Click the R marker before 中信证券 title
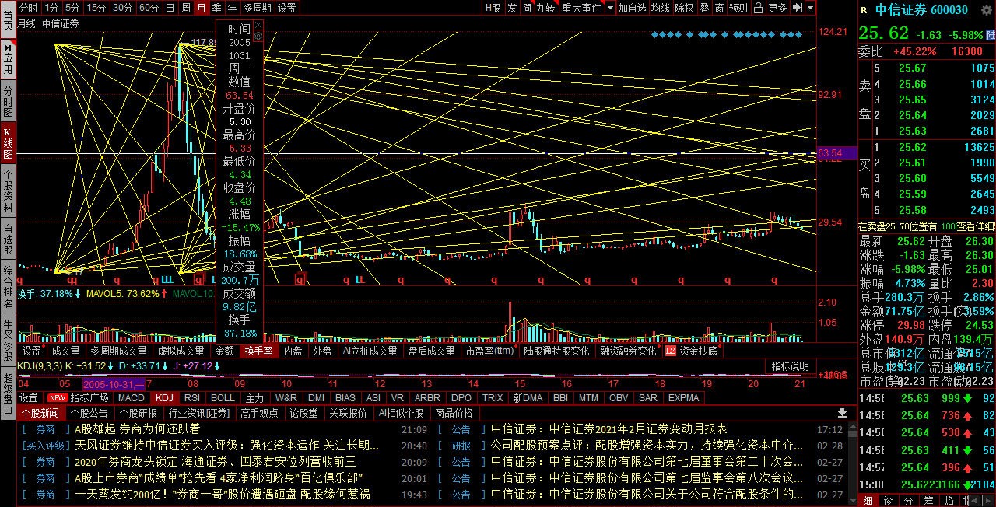 864,10
